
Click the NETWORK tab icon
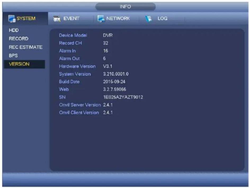coord(101,19)
